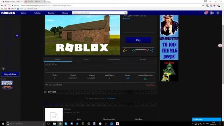Open the Download asset bookmark

click(31, 9)
